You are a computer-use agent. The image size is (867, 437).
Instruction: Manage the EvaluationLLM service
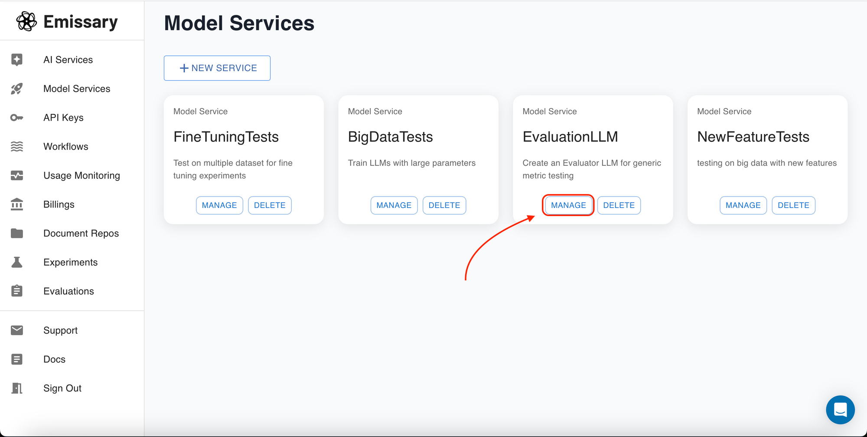click(568, 205)
